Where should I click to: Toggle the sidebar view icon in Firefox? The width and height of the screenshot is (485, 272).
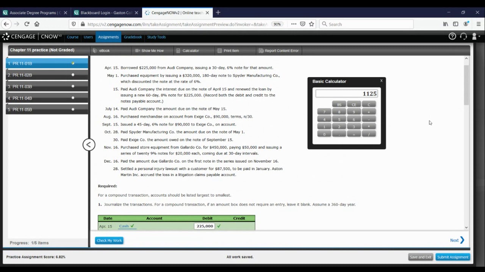[x=455, y=24]
